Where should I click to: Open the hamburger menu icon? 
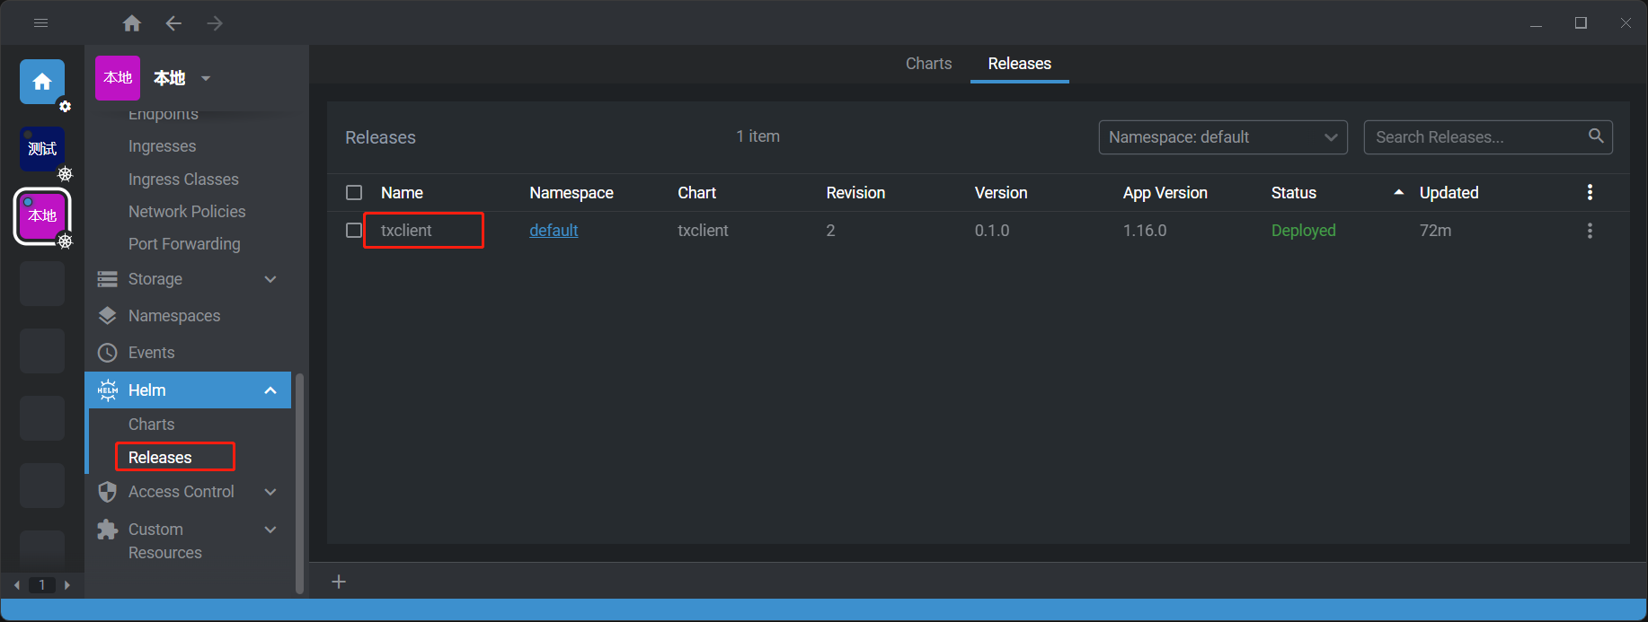point(40,23)
